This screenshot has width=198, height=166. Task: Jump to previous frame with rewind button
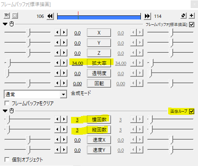click(50, 16)
